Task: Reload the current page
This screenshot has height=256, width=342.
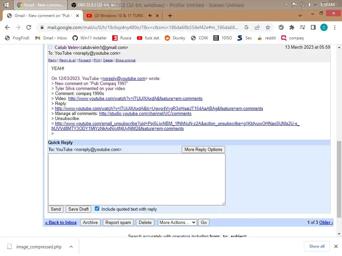Action: click(x=29, y=27)
